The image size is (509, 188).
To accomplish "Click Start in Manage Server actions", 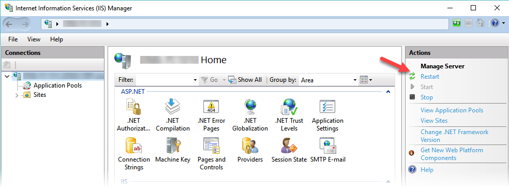I will (427, 87).
